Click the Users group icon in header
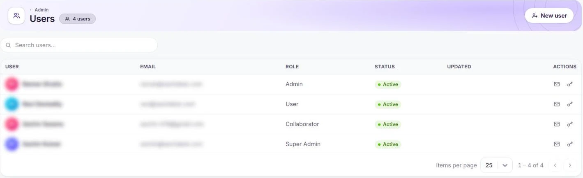 [x=16, y=16]
